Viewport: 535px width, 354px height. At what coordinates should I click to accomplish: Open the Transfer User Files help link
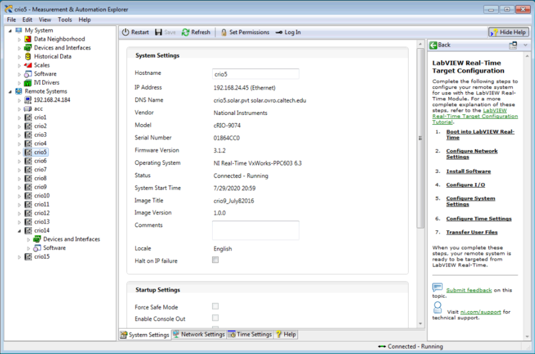click(x=471, y=232)
